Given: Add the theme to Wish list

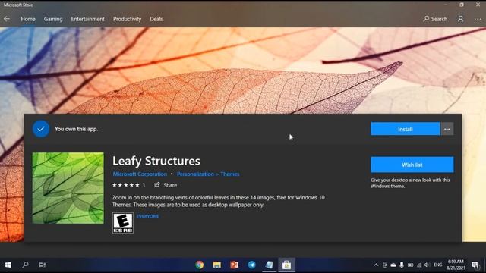Looking at the screenshot, I should tap(412, 165).
